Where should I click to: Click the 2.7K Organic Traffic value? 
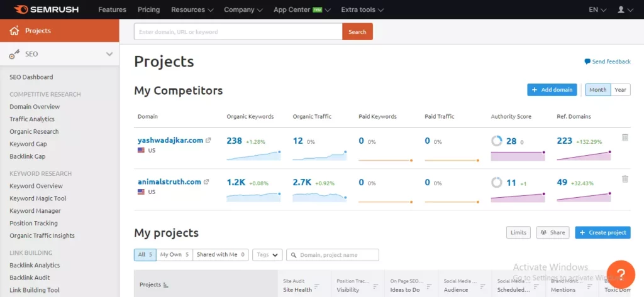coord(303,182)
